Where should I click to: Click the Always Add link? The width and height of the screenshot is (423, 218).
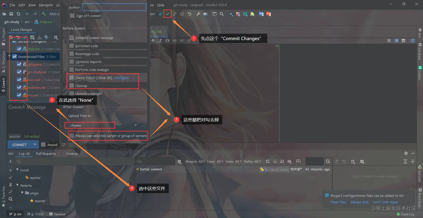pos(359,202)
